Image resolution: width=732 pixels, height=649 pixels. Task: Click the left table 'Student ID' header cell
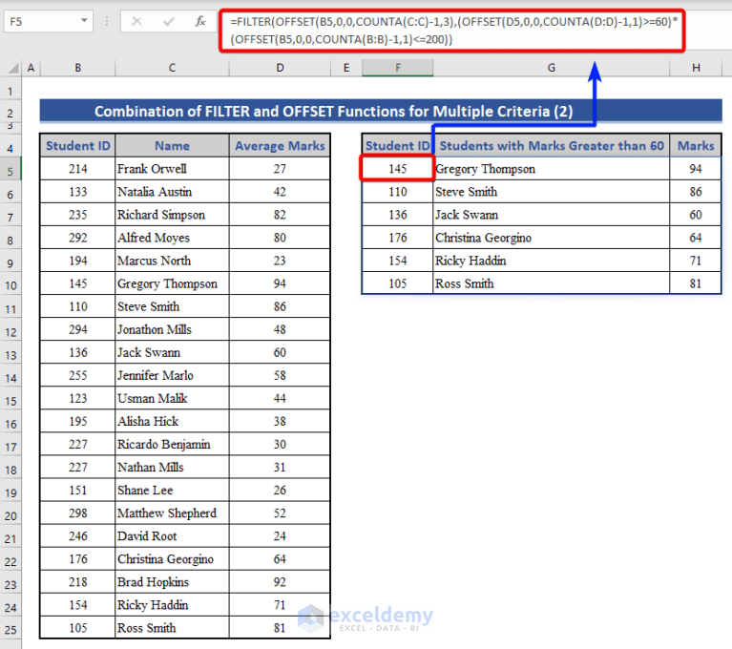(78, 146)
